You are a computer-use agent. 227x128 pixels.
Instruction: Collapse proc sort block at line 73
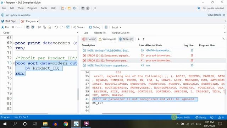tap(14, 63)
